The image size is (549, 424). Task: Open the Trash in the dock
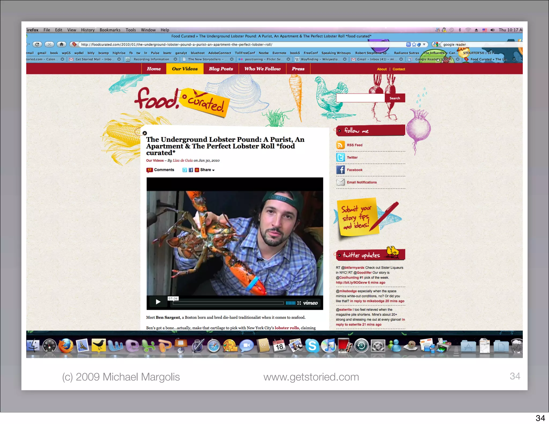[517, 346]
